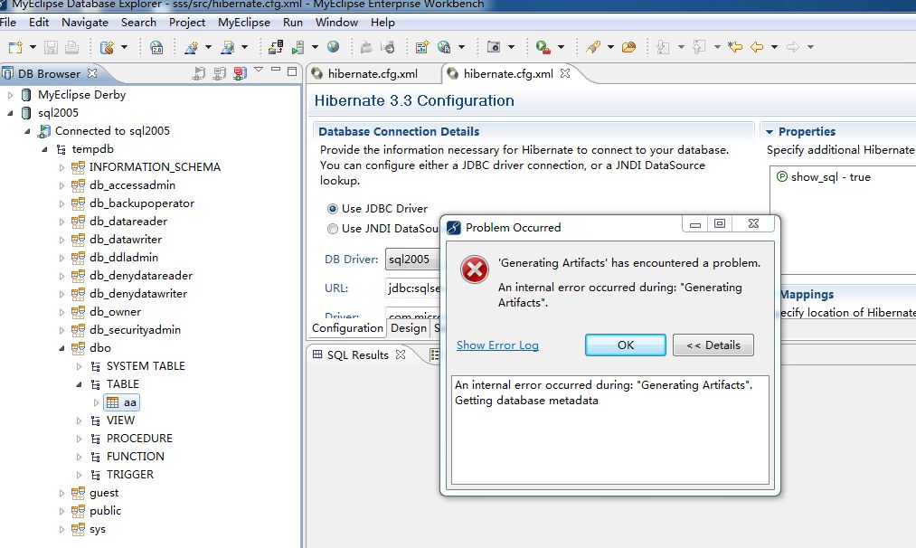Open the Show Error Log link
Viewport: 916px width, 548px height.
click(x=497, y=345)
